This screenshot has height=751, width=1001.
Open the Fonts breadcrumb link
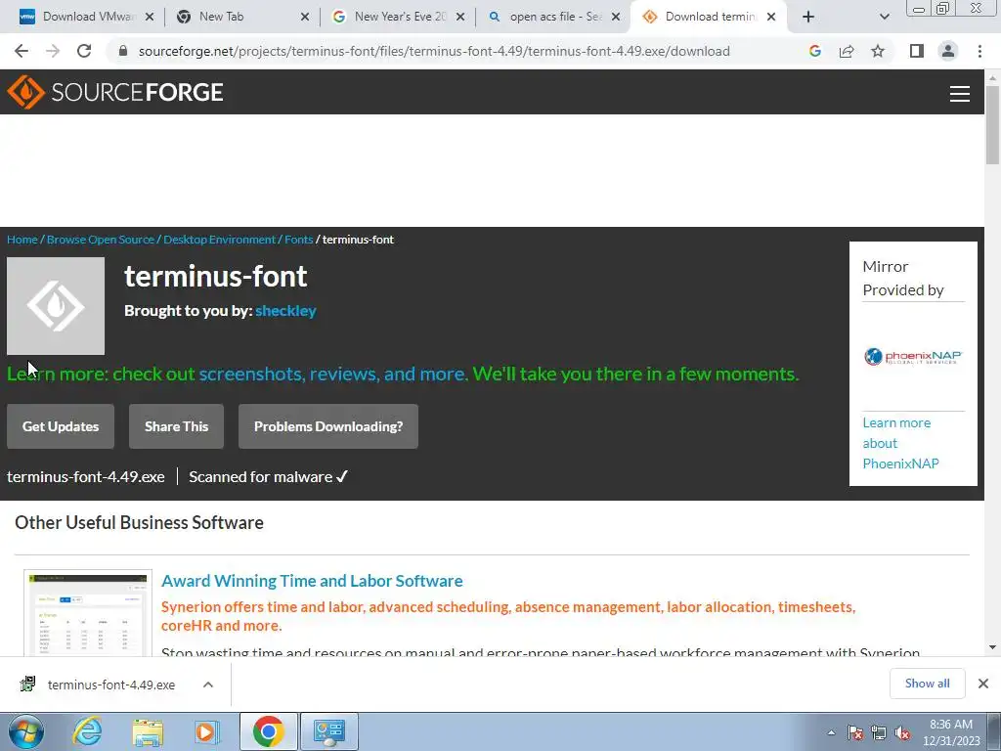299,240
